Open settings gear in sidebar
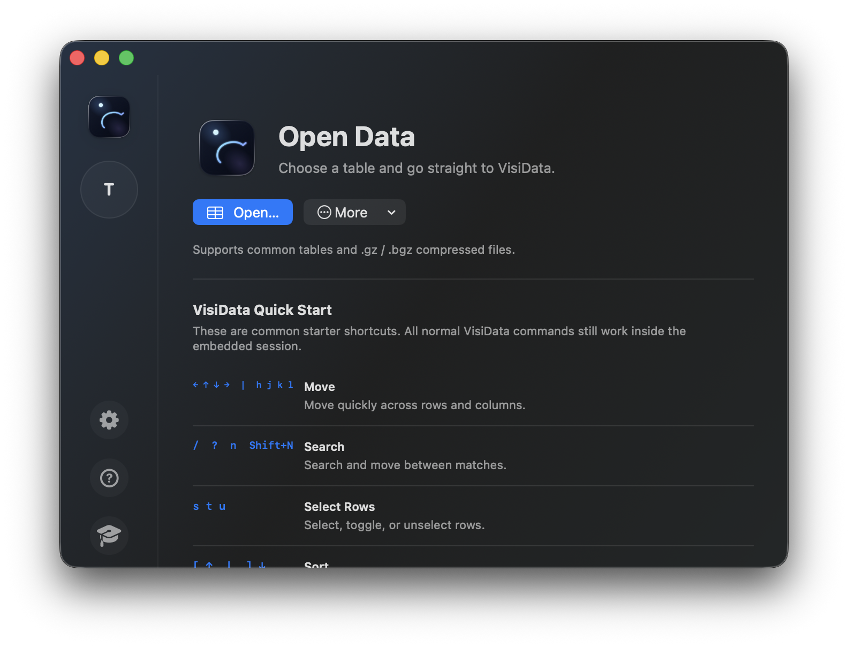 109,420
